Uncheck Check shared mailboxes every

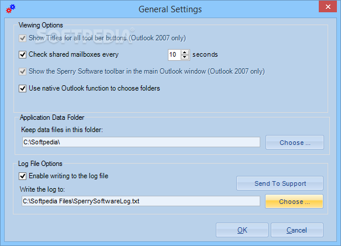(x=23, y=54)
